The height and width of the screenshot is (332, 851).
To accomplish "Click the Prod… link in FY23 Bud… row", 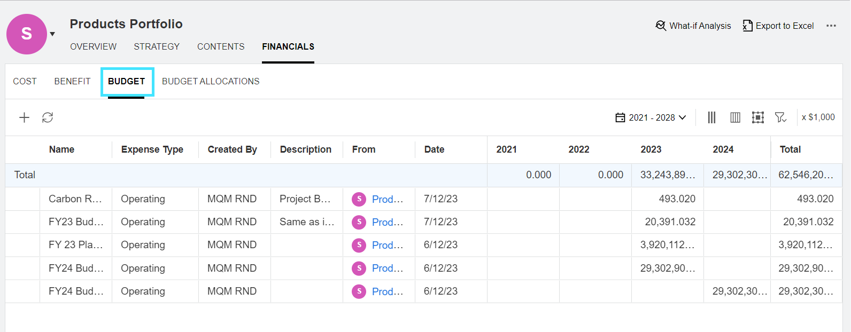I will point(387,222).
